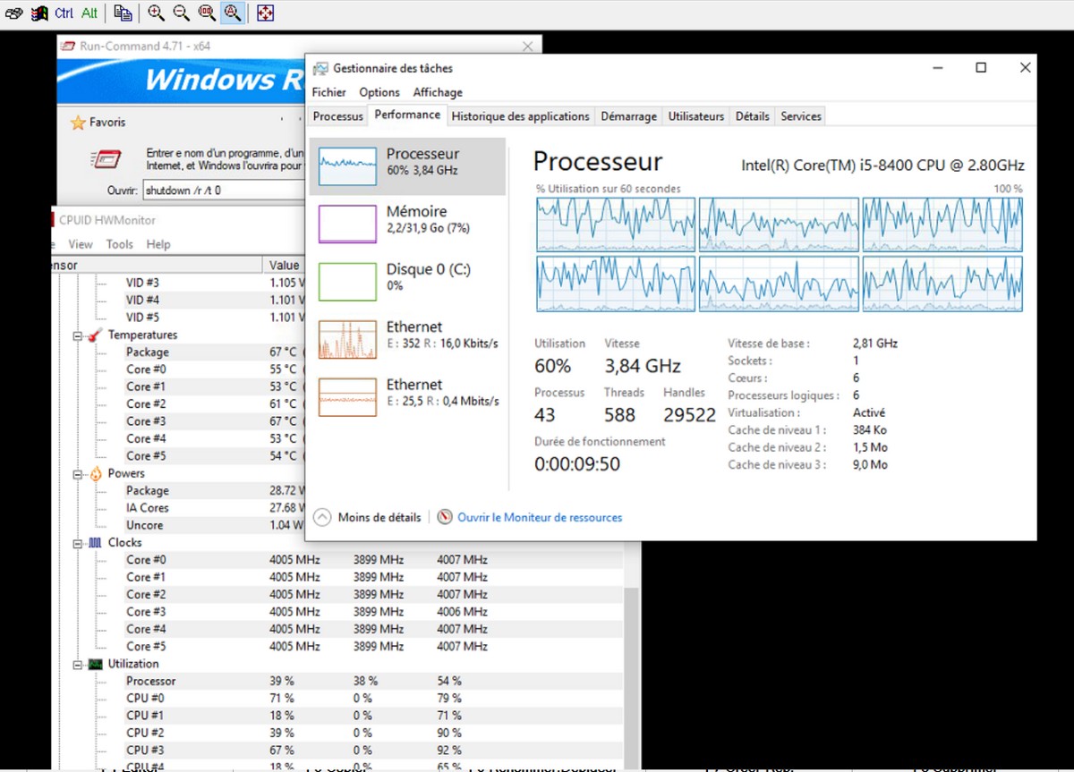
Task: Collapse the Clocks node in HWMonitor
Action: [79, 543]
